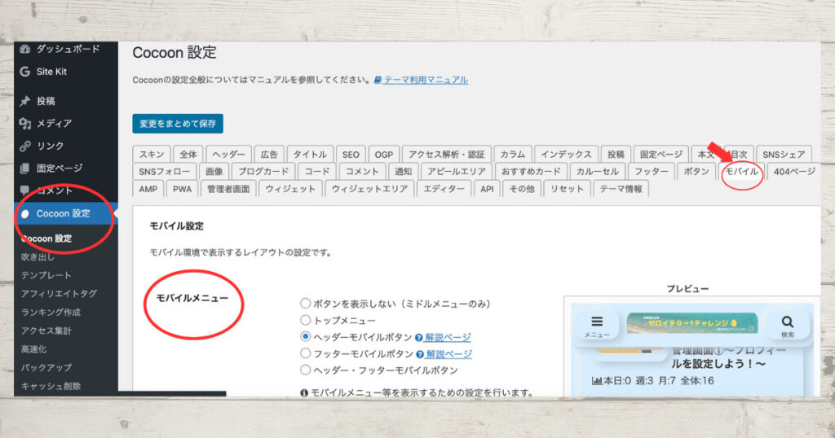Open the ウィジェット tab
Image resolution: width=835 pixels, height=438 pixels.
pyautogui.click(x=291, y=189)
